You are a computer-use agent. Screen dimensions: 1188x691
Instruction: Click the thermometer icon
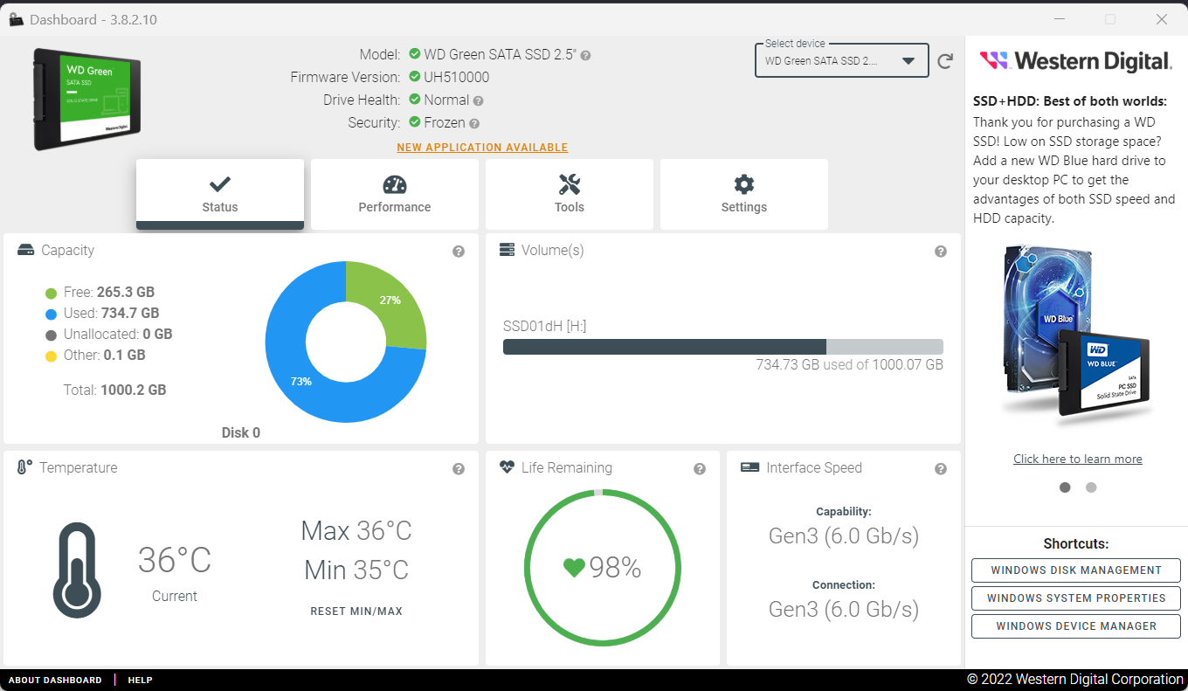click(76, 570)
